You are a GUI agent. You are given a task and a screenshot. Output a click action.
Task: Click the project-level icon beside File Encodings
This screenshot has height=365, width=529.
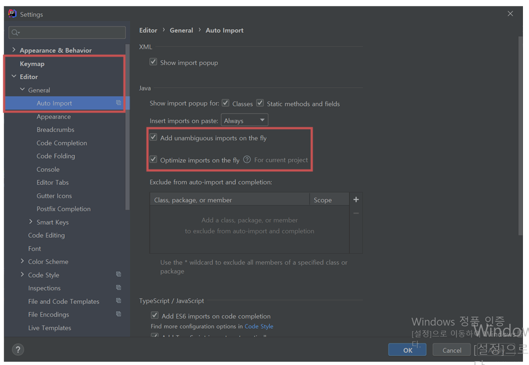(119, 314)
